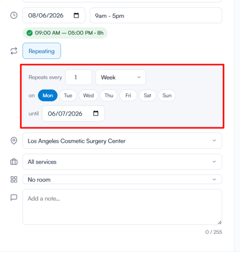Click the 9am - 5pm time field
Image resolution: width=240 pixels, height=253 pixels.
coord(156,15)
